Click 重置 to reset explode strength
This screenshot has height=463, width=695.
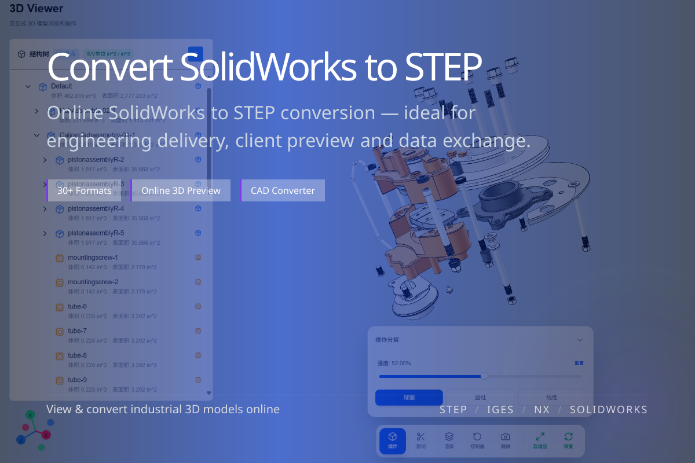coord(579,363)
